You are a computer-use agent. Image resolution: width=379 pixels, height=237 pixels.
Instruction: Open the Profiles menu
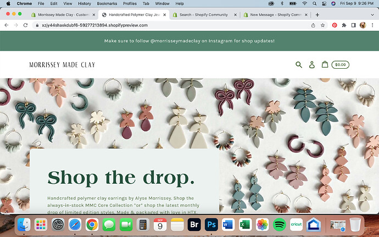[x=130, y=4]
